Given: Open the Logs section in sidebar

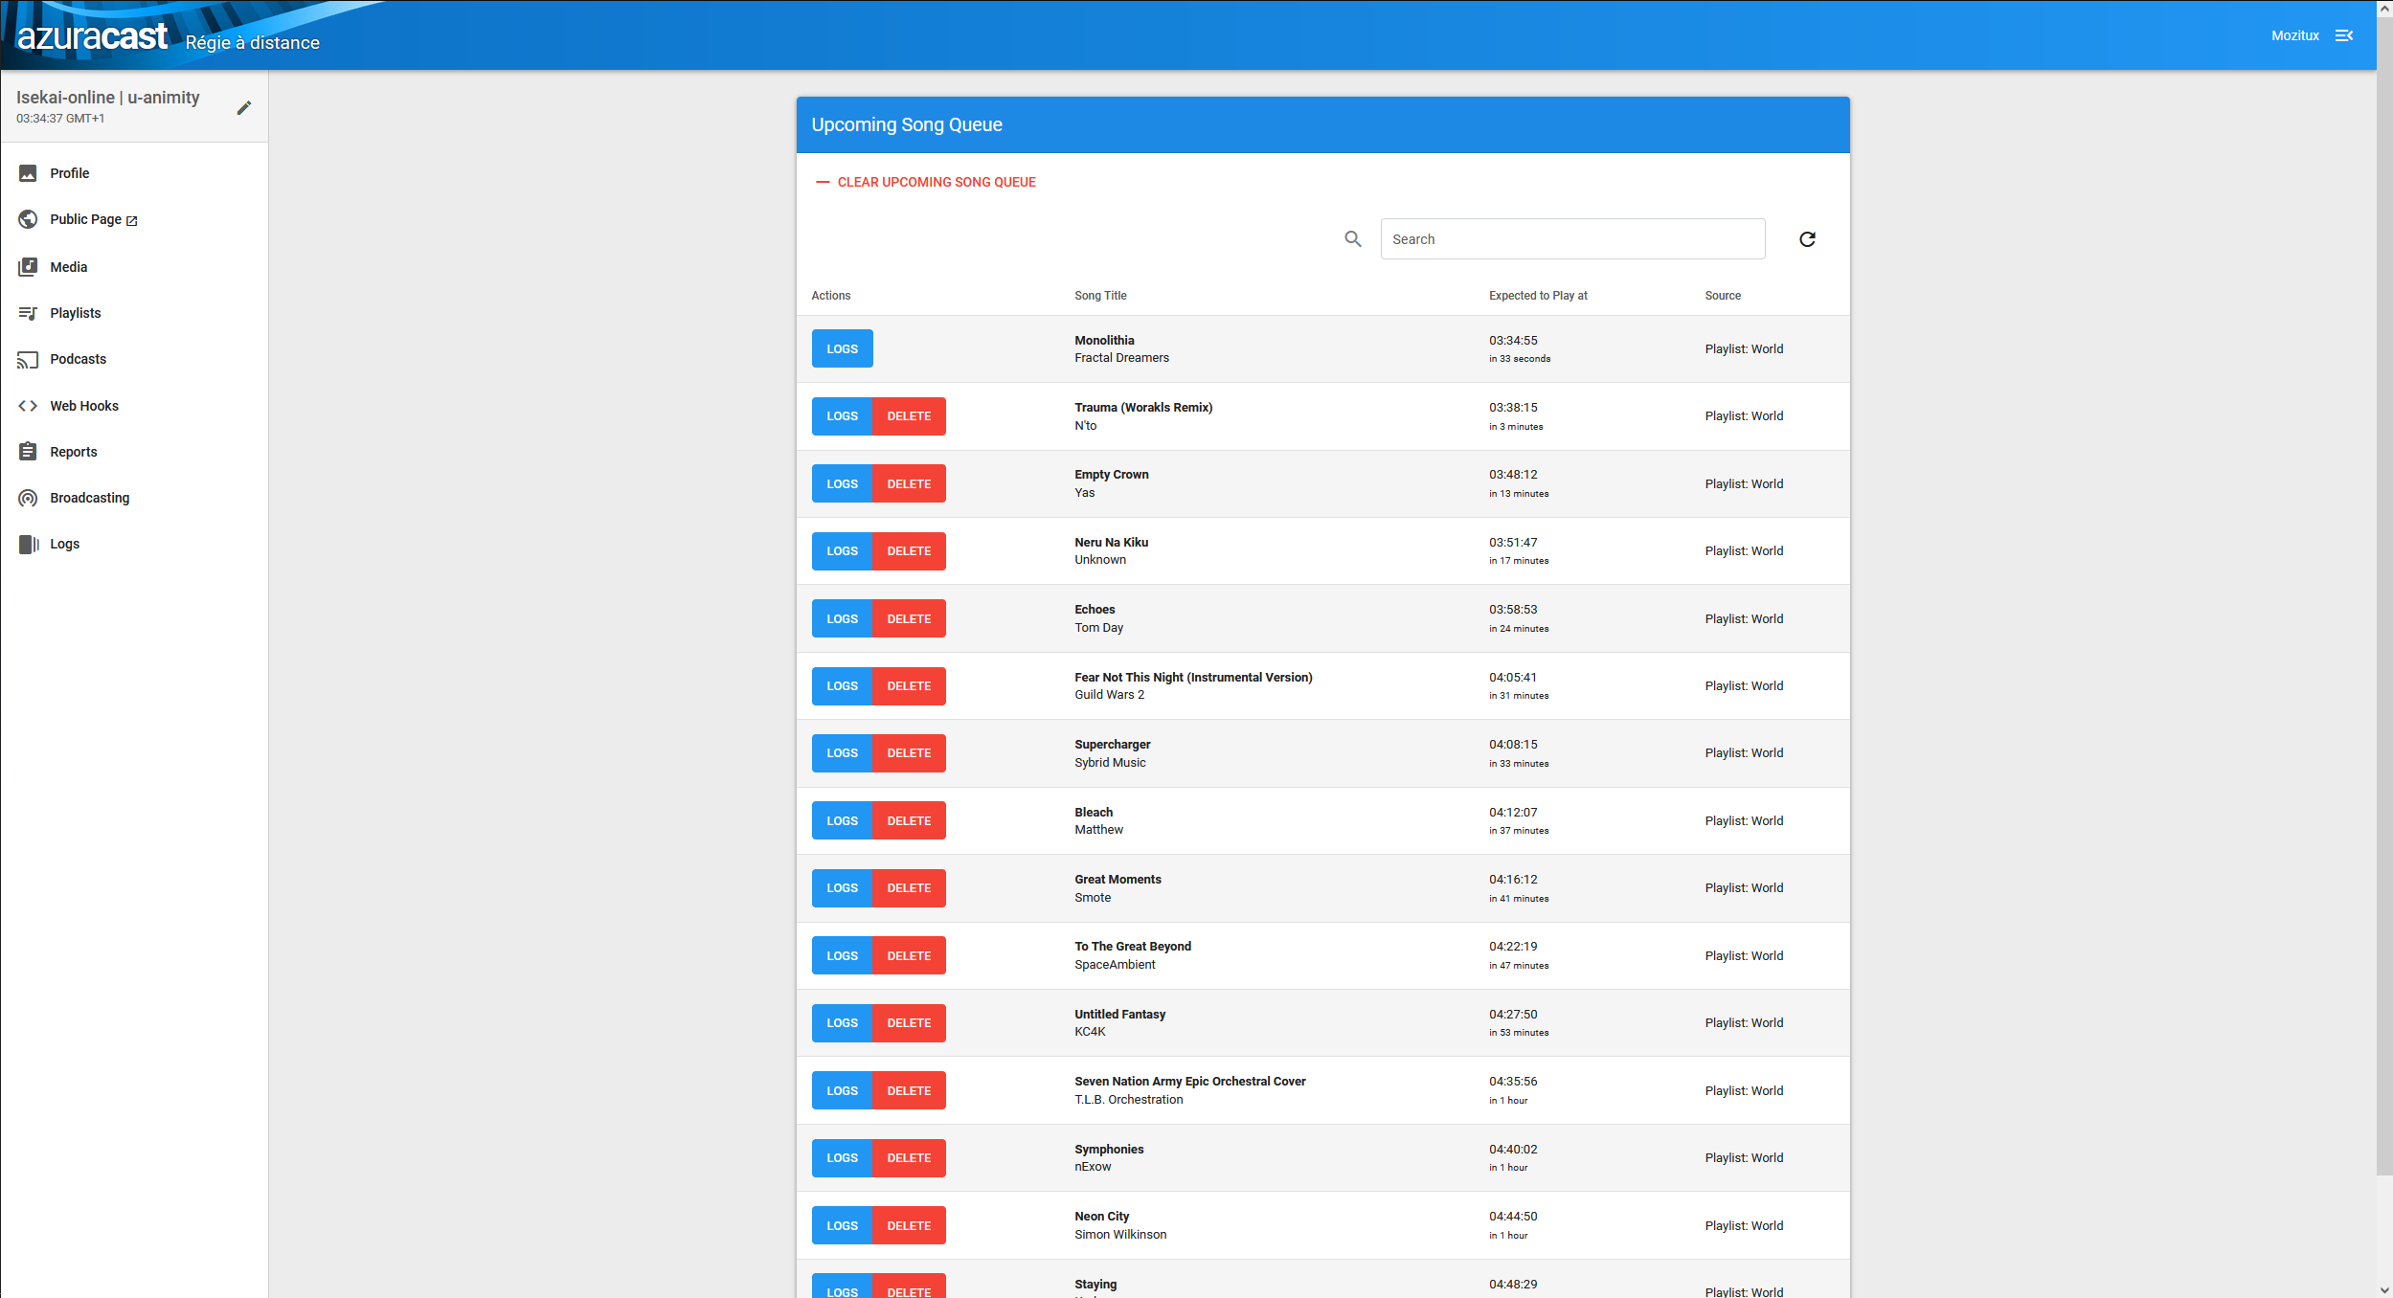Looking at the screenshot, I should click(x=64, y=544).
